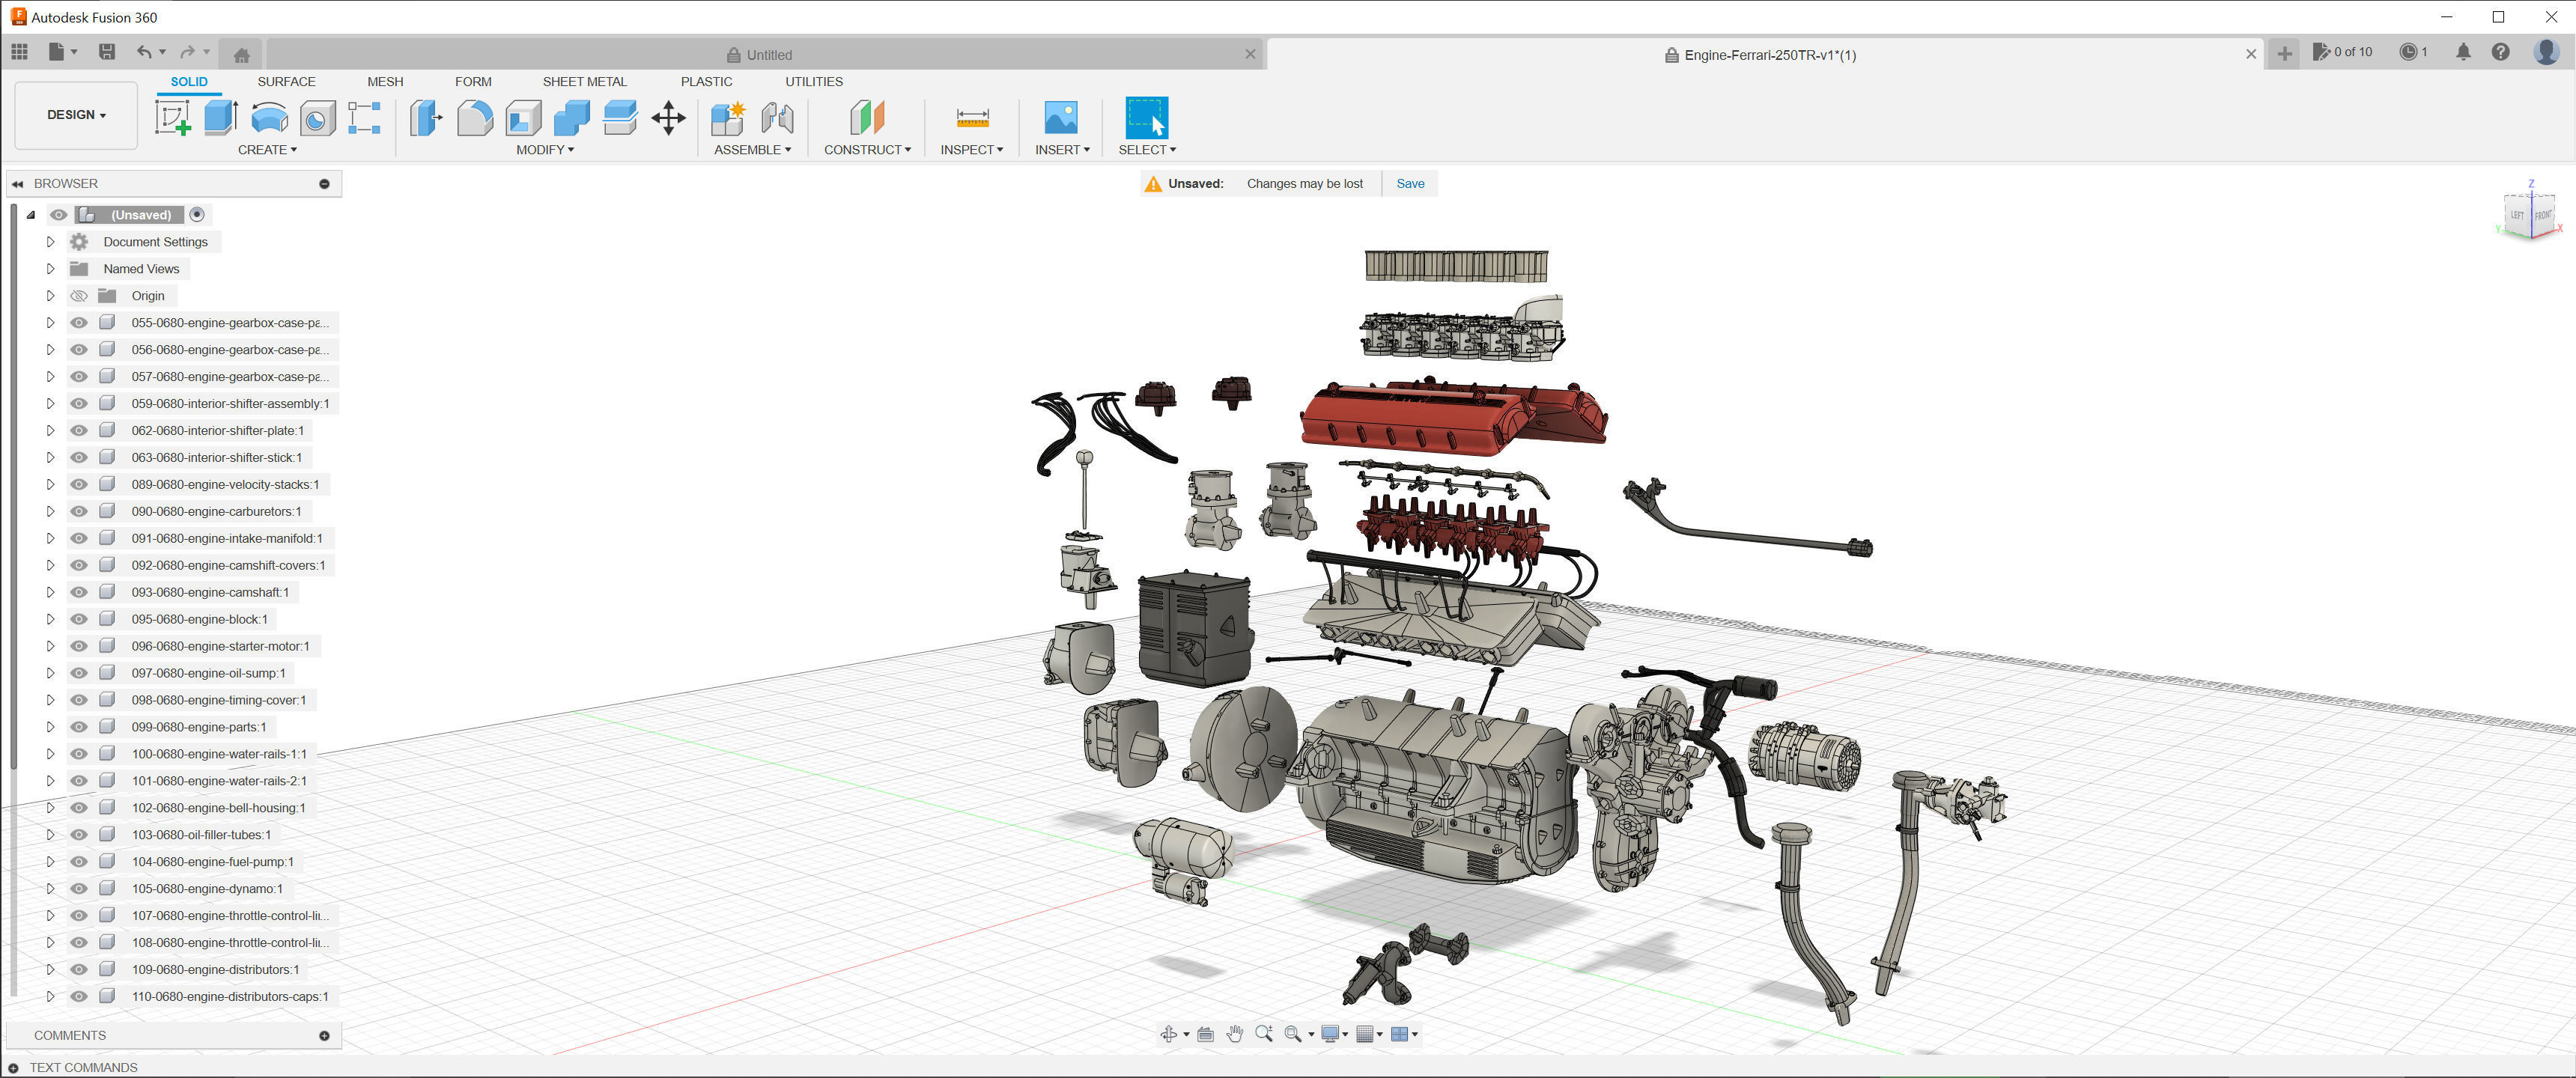
Task: Show the hidden Origin folder
Action: click(79, 296)
